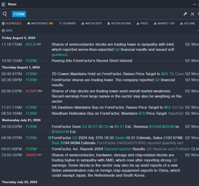Click the +37 related tickers badge
The height and width of the screenshot is (186, 199).
[39, 44]
